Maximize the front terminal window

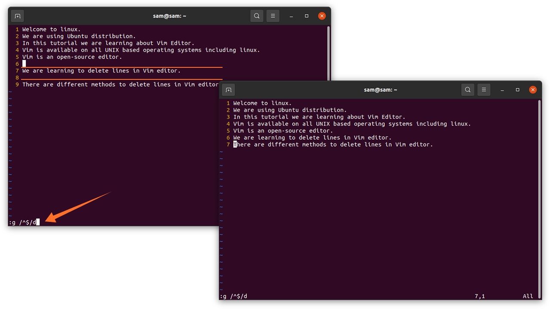(517, 90)
